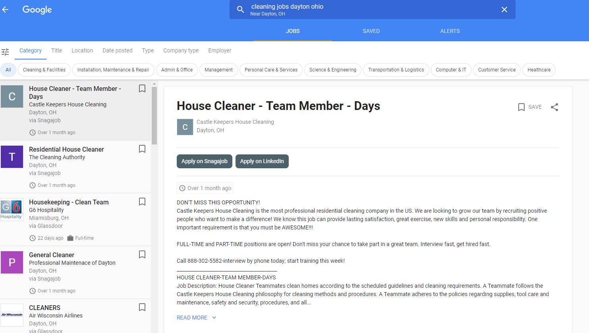Image resolution: width=589 pixels, height=333 pixels.
Task: Click the back arrow next to Google
Action: [x=5, y=10]
